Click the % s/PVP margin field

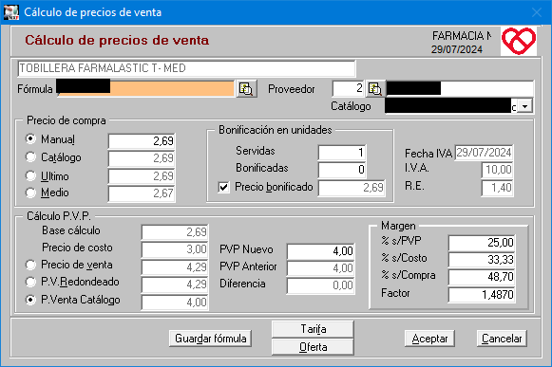coord(482,243)
